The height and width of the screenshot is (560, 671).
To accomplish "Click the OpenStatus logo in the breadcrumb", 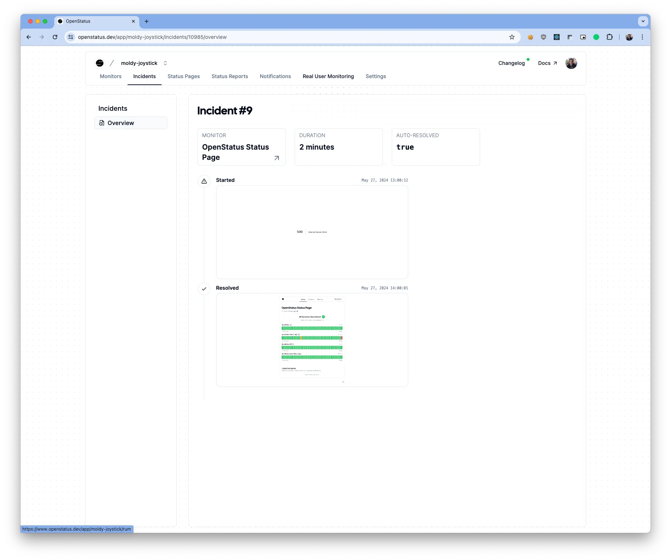I will pyautogui.click(x=99, y=63).
